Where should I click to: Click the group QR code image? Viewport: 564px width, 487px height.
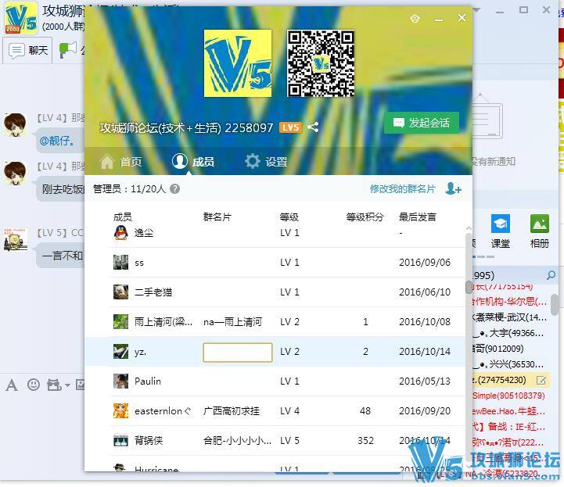click(x=321, y=63)
